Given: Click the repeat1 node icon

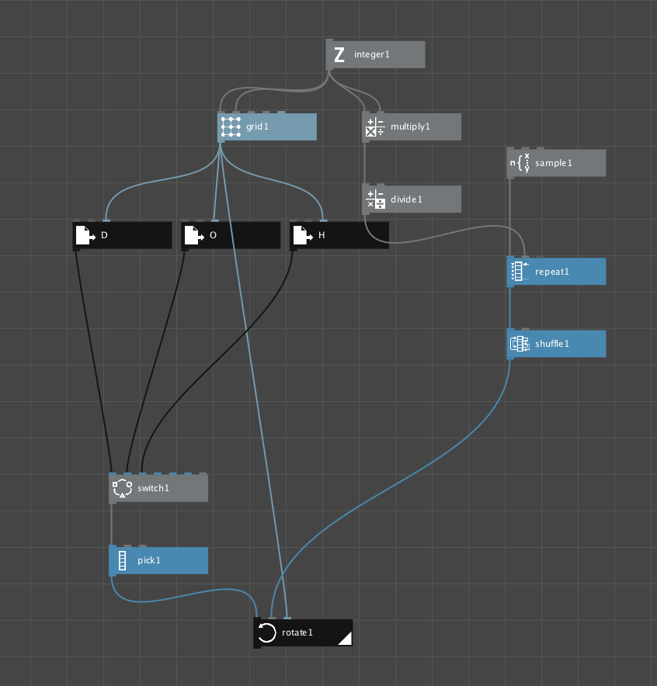Looking at the screenshot, I should tap(520, 272).
